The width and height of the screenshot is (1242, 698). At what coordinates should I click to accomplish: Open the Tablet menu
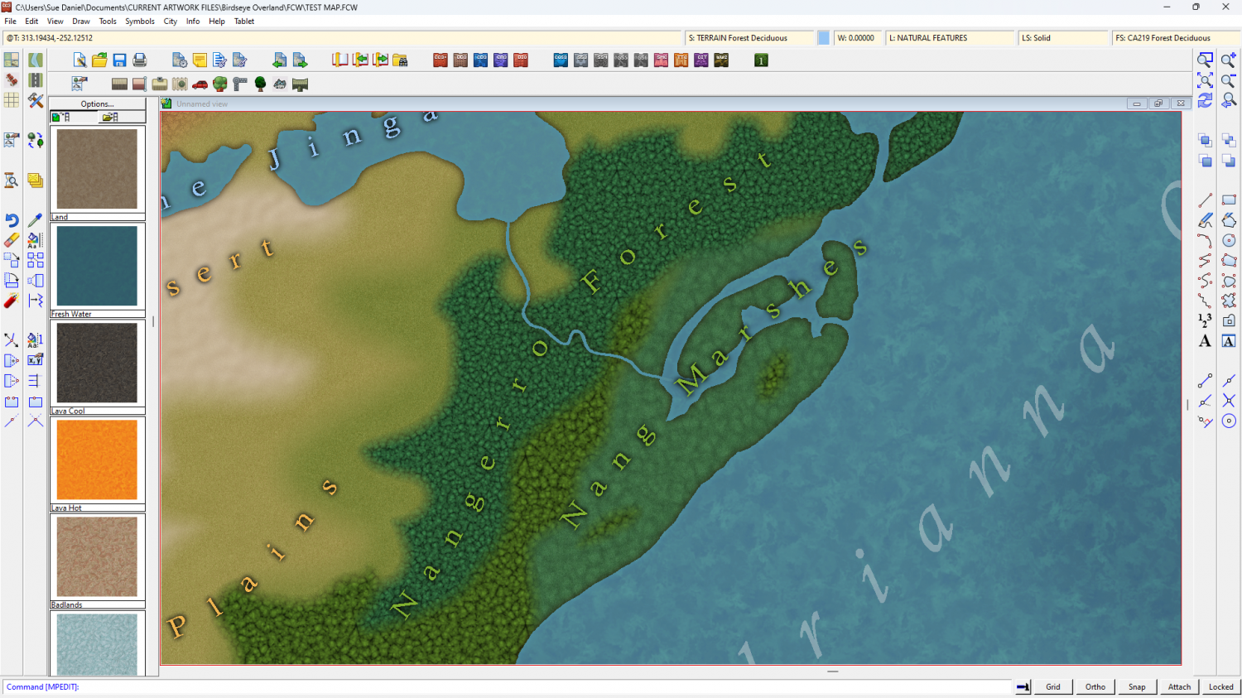tap(244, 22)
